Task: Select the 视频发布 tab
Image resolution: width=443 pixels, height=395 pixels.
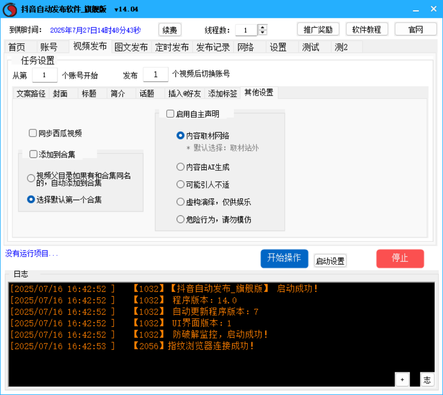Action: (90, 46)
